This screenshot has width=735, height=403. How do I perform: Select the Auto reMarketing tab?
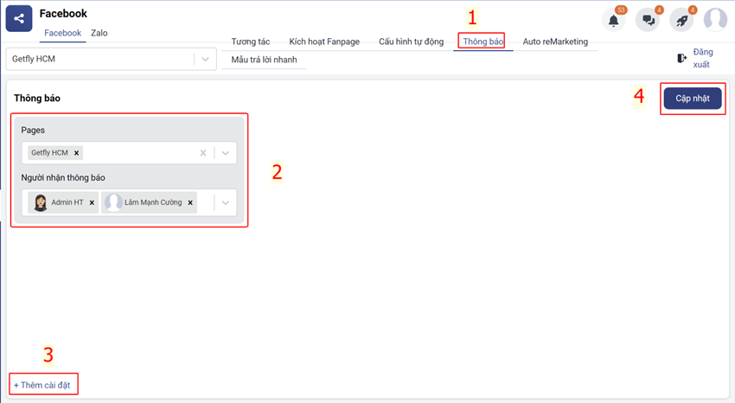555,42
